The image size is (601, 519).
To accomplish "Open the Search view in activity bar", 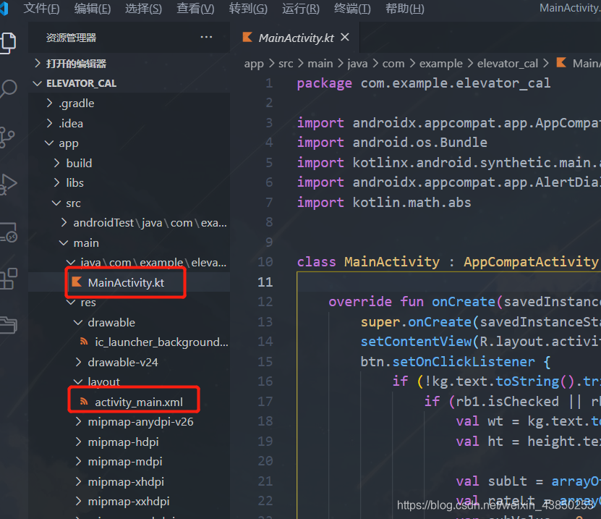I will (x=9, y=88).
